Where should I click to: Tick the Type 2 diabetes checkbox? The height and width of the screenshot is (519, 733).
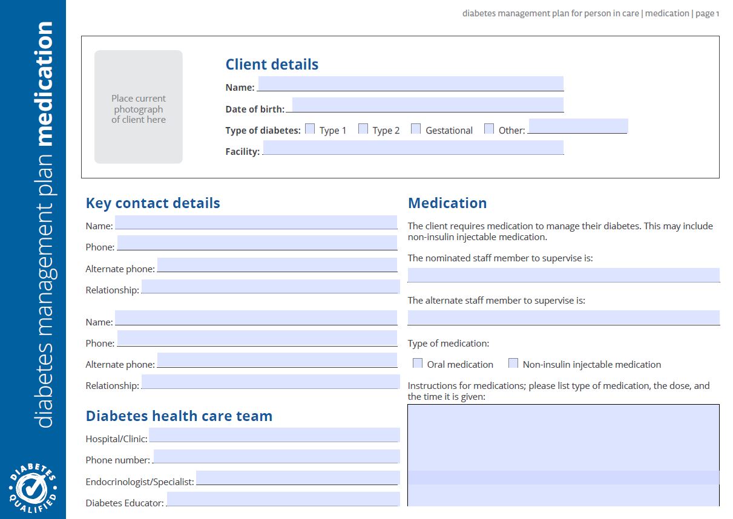363,129
